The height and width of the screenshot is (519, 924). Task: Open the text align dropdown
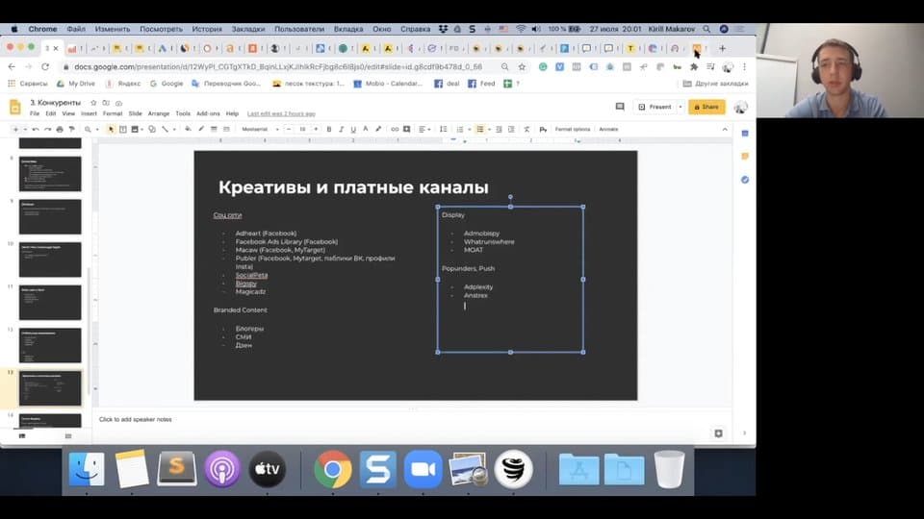tap(424, 130)
